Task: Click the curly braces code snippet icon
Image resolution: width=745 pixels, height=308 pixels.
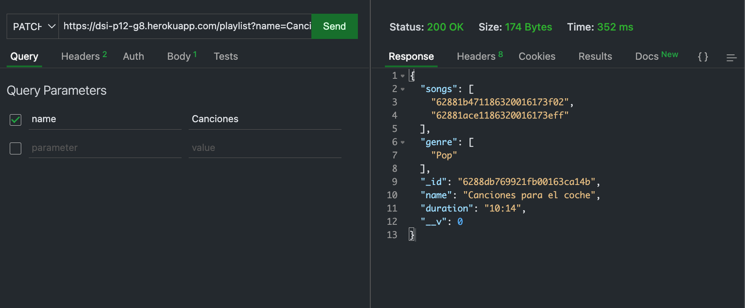Action: pos(703,57)
